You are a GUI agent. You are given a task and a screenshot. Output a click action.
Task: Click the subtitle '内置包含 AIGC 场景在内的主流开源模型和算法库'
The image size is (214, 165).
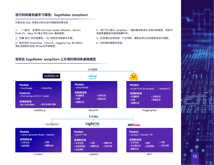click(x=42, y=23)
